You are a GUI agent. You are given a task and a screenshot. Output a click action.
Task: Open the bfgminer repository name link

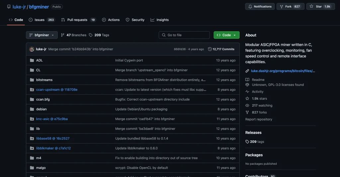pyautogui.click(x=39, y=7)
